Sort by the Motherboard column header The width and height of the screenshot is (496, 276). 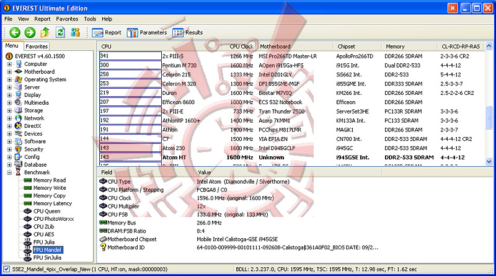(x=295, y=47)
